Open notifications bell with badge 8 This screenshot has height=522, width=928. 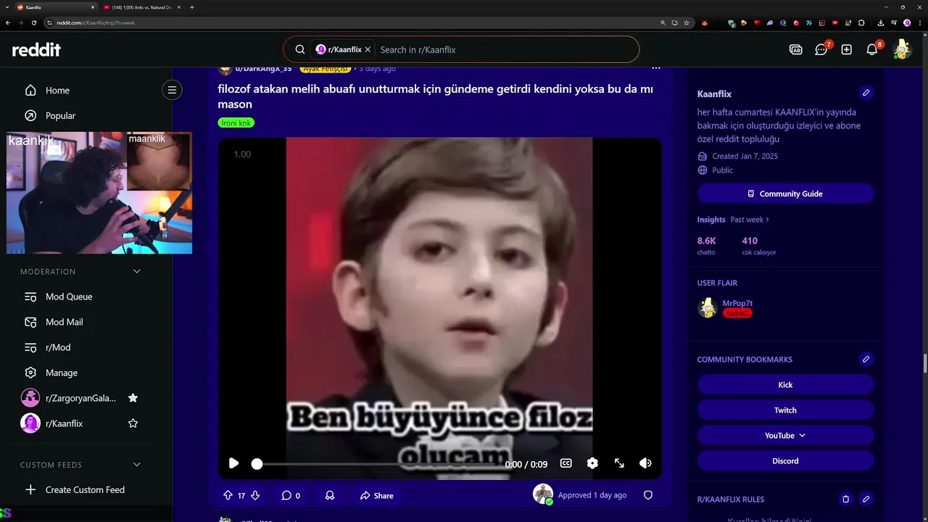872,49
